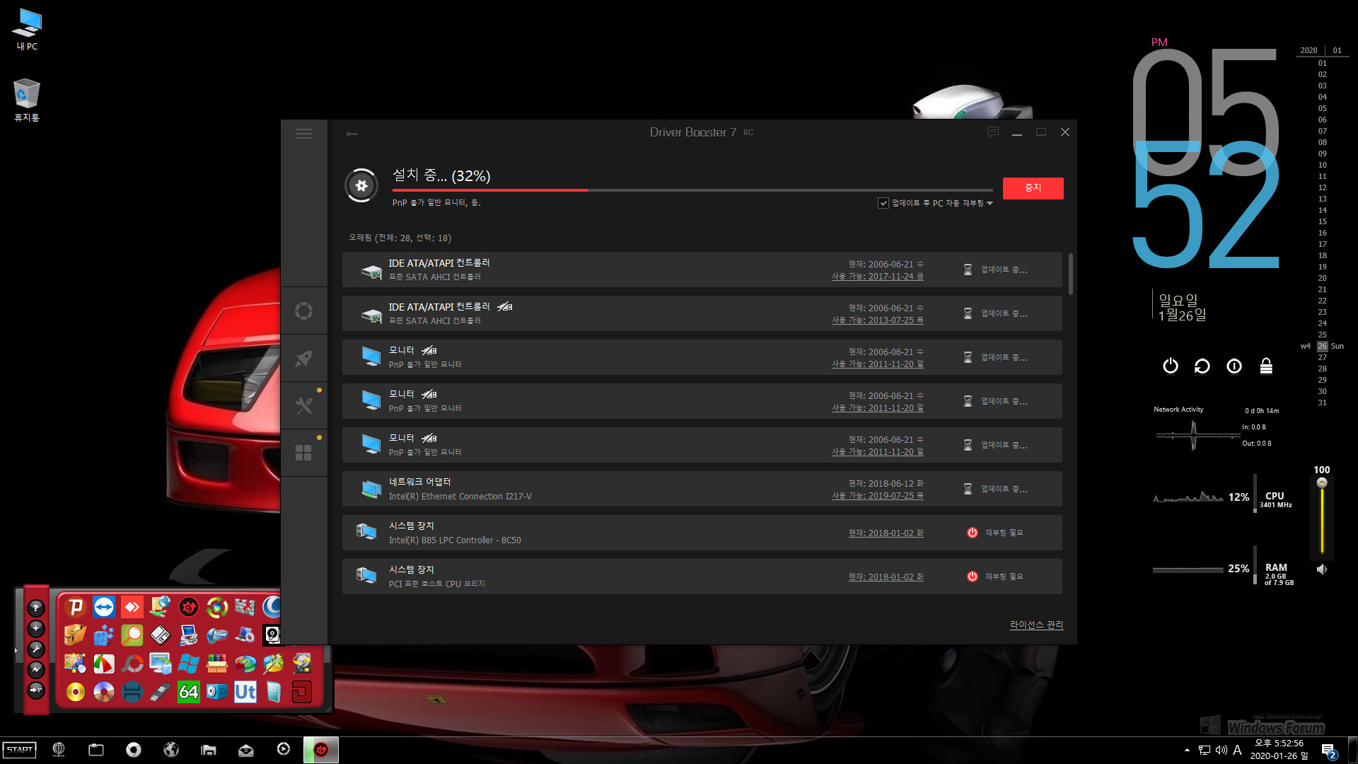Open the Boost rocket tab in Driver Booster's sidebar
The width and height of the screenshot is (1358, 764).
pyautogui.click(x=304, y=359)
